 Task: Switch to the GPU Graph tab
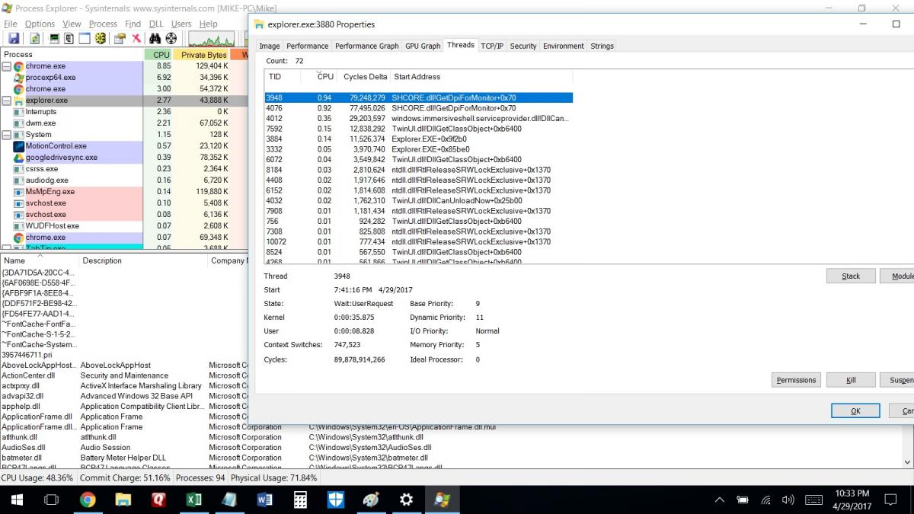(423, 46)
